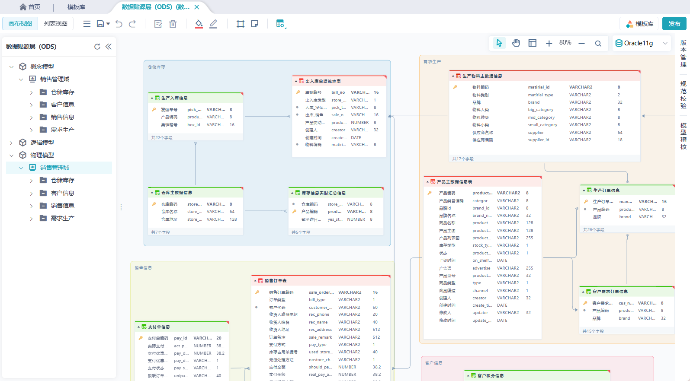Collapse the 概念模型 tree node
Image resolution: width=690 pixels, height=381 pixels.
pos(11,67)
